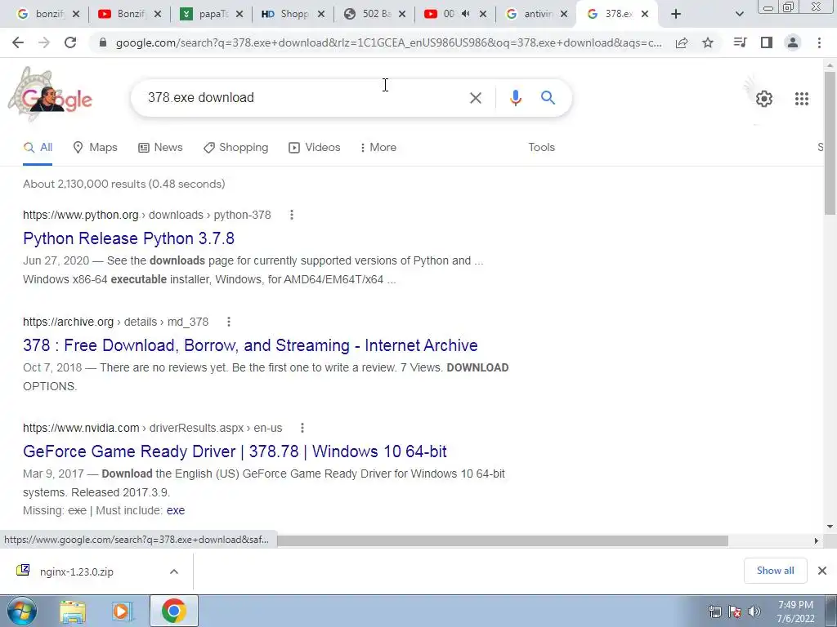Click Show all downloads
This screenshot has width=837, height=627.
pyautogui.click(x=775, y=571)
